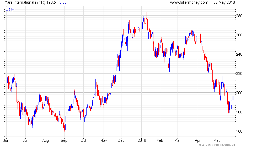Click the Jun month axis label
This screenshot has width=257, height=147.
(x=6, y=141)
